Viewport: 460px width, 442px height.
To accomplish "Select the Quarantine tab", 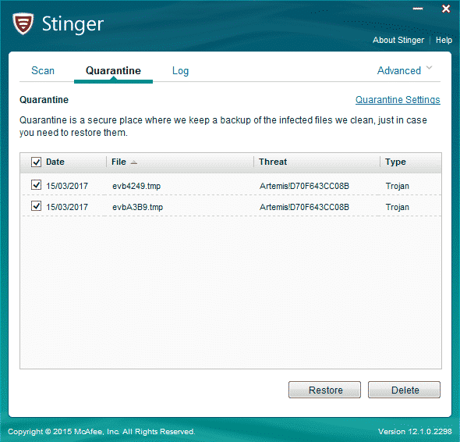I will click(113, 70).
